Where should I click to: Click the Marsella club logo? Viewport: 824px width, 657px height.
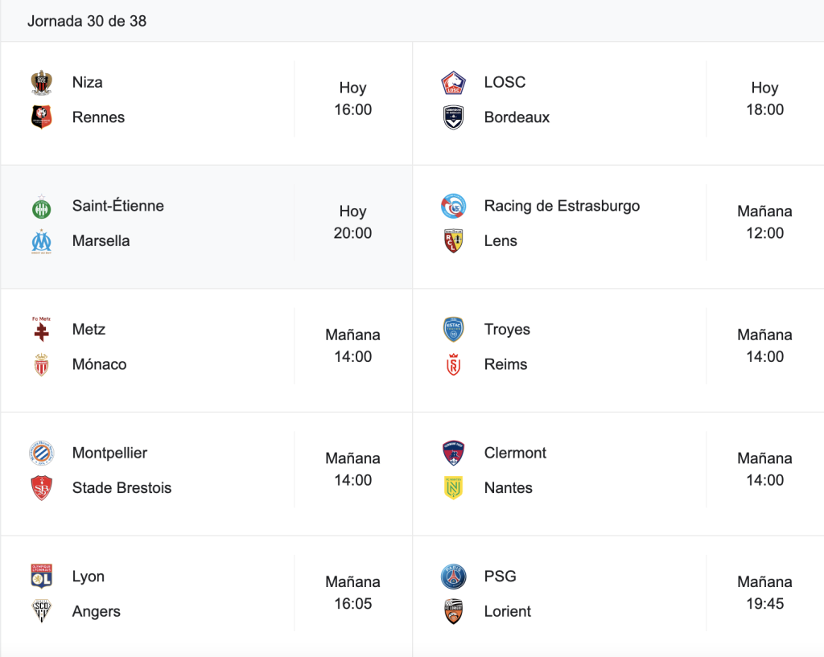point(42,241)
